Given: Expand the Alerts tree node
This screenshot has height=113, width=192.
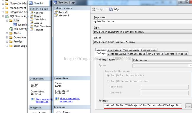Looking at the screenshot, I should click(7, 33).
